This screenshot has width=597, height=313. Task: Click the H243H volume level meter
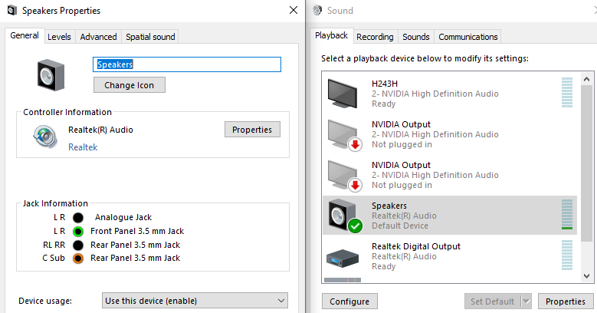coord(567,92)
